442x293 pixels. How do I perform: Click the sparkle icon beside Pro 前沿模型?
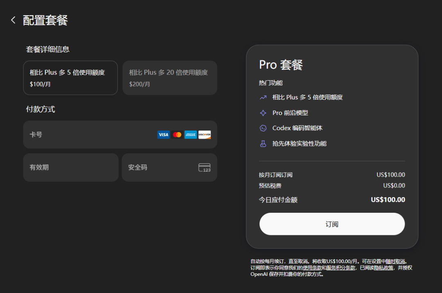(263, 113)
